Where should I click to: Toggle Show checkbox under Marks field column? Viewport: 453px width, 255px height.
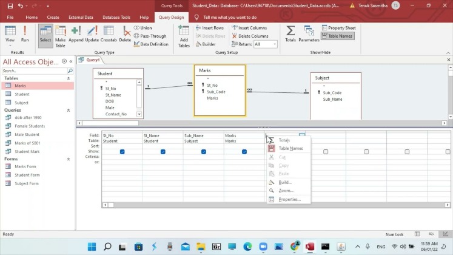click(244, 152)
